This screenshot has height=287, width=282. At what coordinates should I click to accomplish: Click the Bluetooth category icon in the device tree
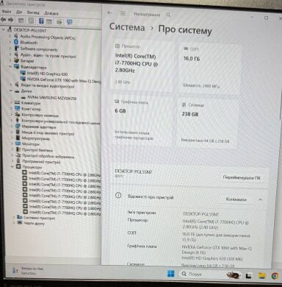coord(16,42)
